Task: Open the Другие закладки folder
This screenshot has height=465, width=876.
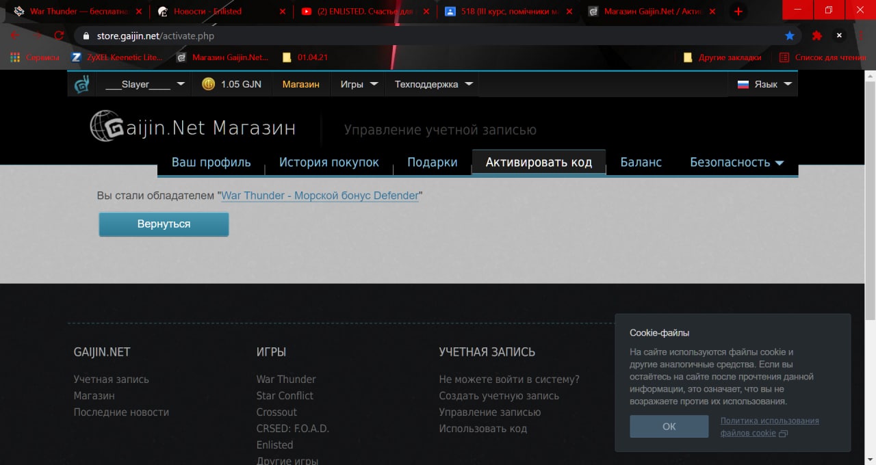Action: [x=723, y=57]
